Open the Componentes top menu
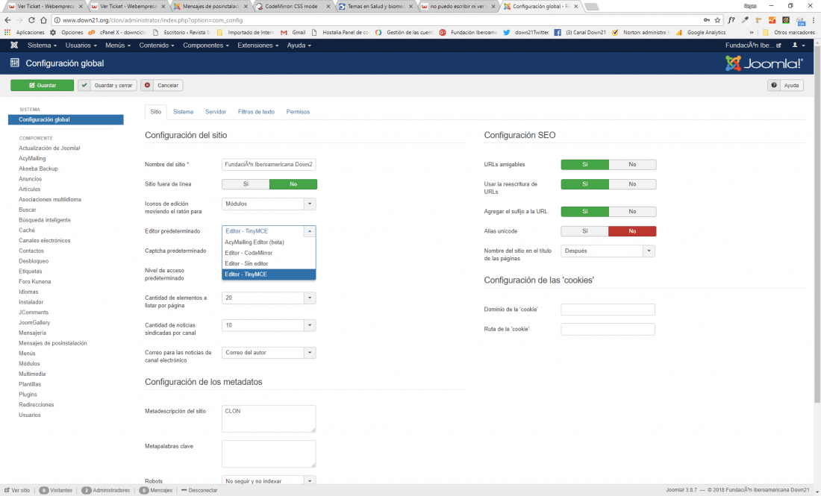Viewport: 821px width, 496px height. tap(206, 45)
